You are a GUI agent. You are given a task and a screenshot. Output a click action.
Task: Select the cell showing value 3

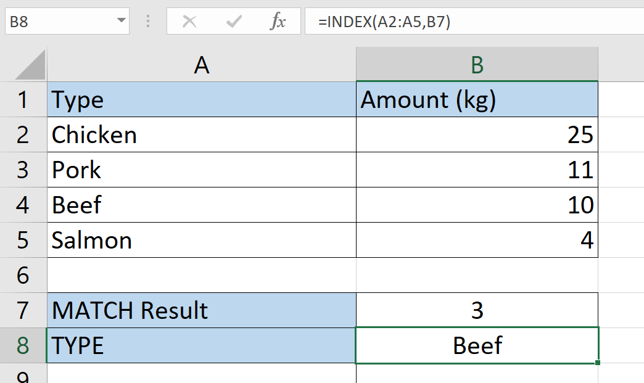[x=477, y=310]
